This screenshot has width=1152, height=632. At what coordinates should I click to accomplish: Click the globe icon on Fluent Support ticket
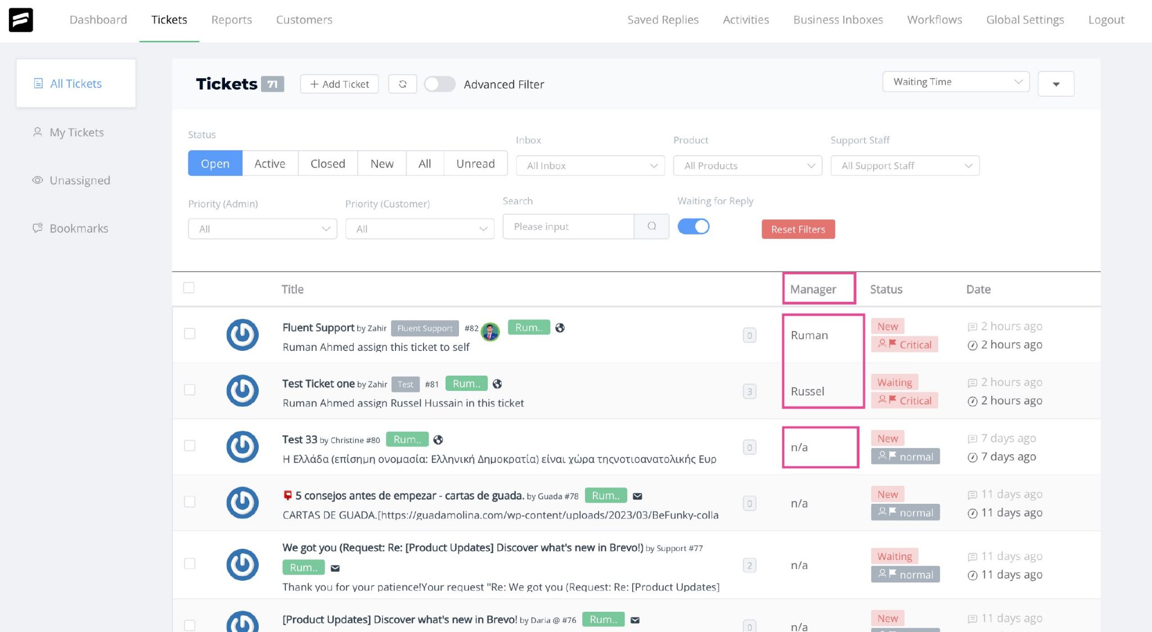pyautogui.click(x=560, y=327)
